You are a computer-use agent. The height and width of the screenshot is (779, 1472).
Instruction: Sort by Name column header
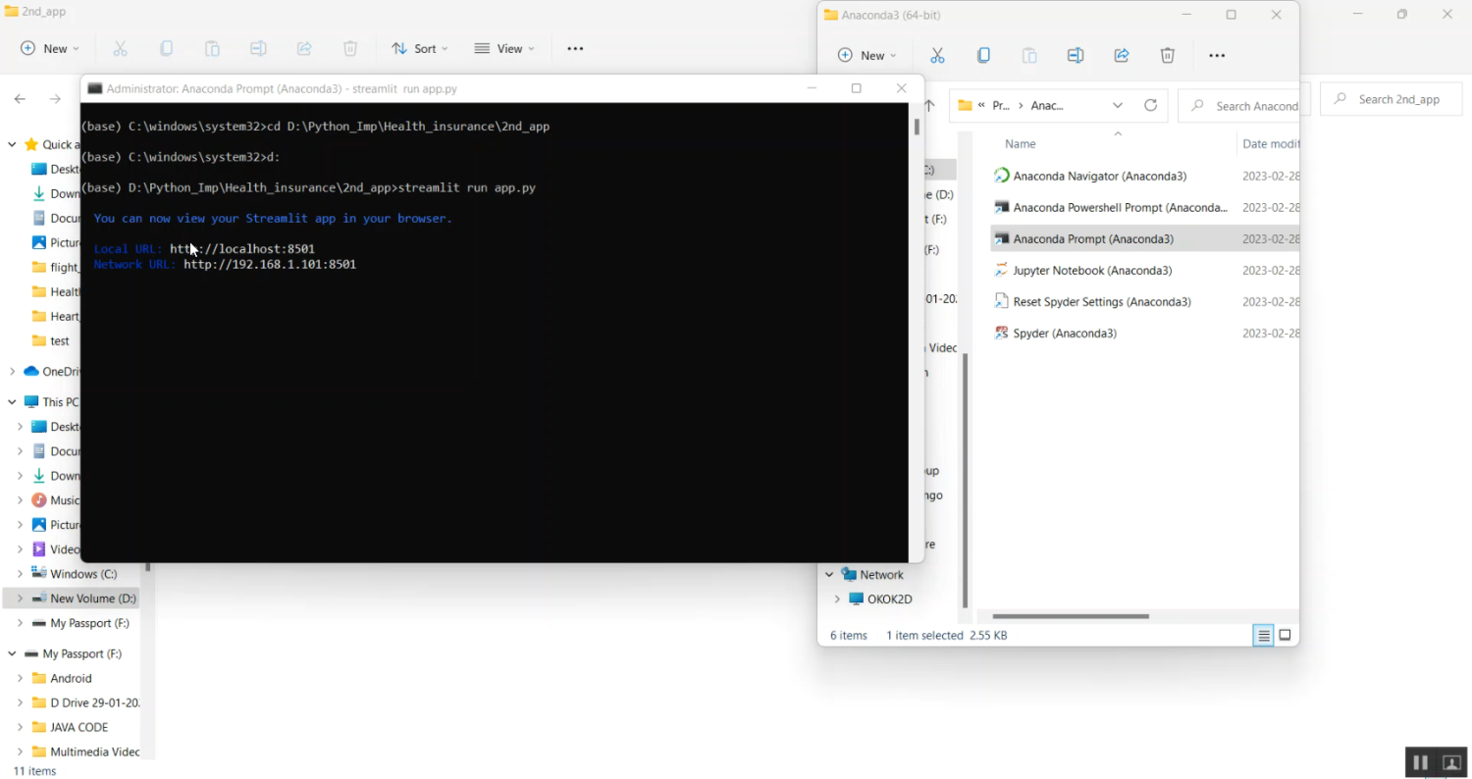click(1021, 144)
